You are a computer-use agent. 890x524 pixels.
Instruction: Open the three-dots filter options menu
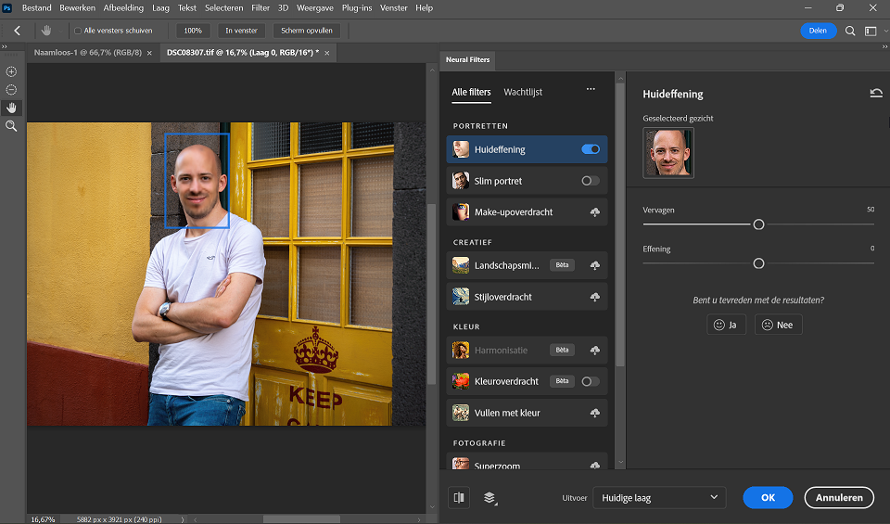(591, 90)
